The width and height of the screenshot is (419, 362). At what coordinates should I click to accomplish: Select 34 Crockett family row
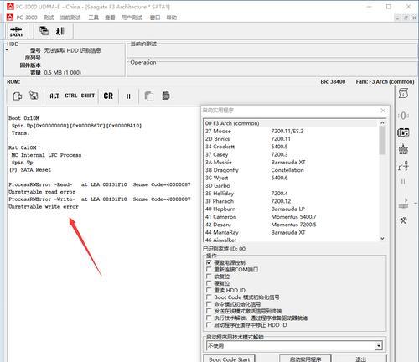(291, 147)
